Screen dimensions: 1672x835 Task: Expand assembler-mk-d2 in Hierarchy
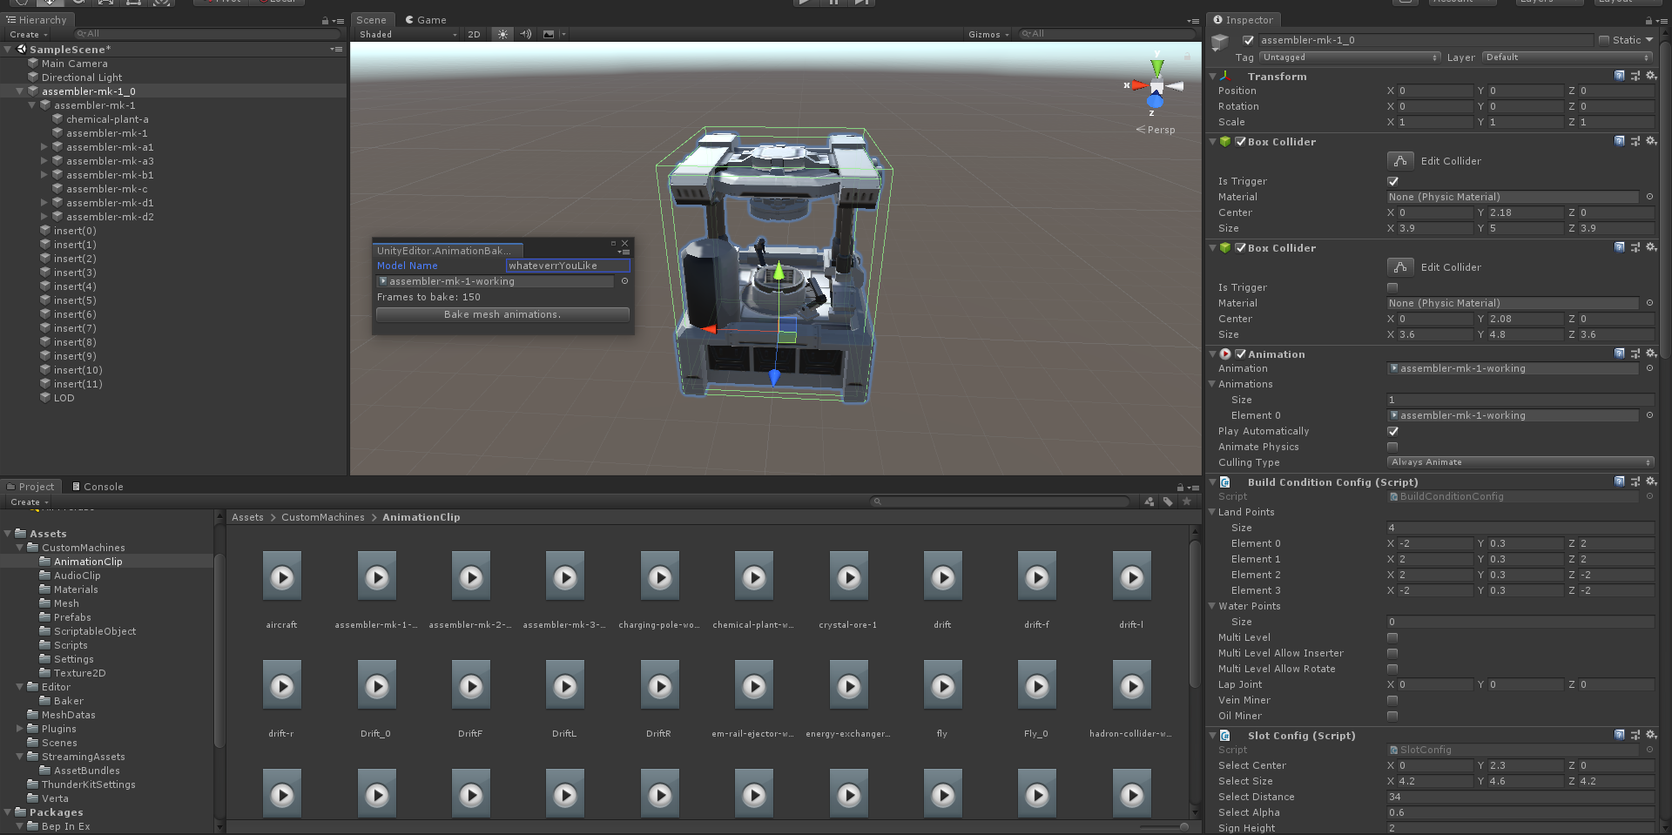coord(44,217)
